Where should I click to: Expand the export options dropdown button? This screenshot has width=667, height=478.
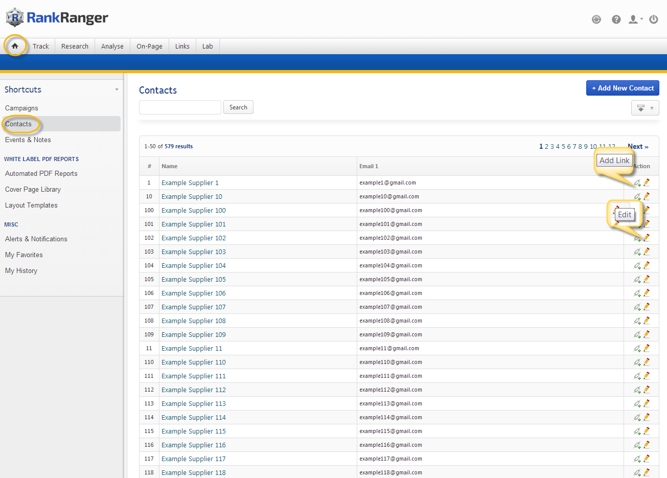(645, 108)
